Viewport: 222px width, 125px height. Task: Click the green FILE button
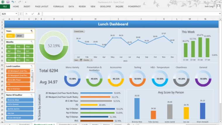(5, 6)
